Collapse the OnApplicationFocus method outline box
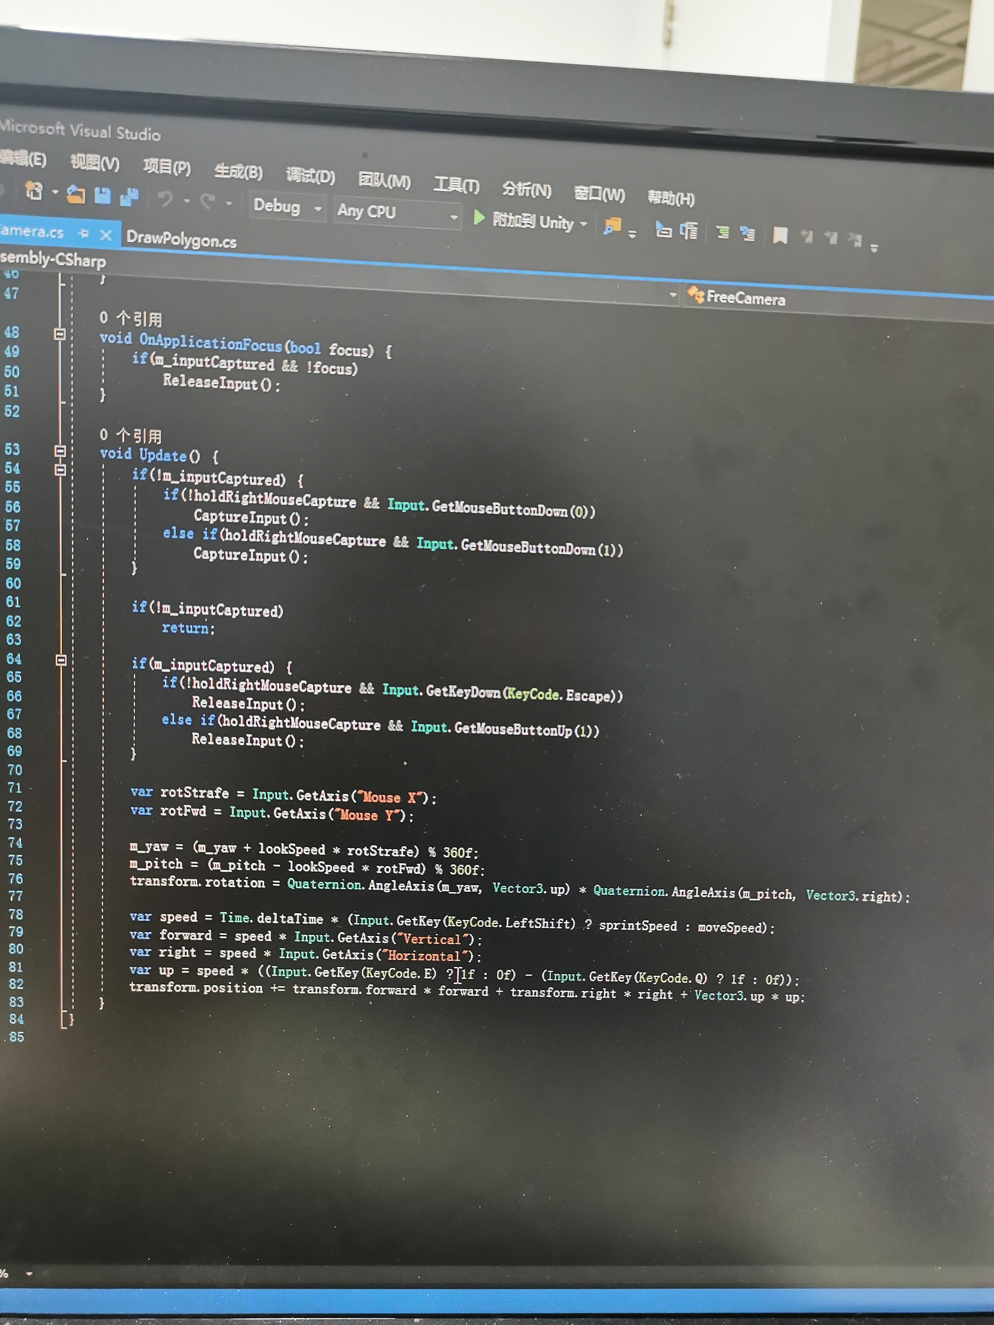This screenshot has height=1325, width=994. tap(59, 334)
